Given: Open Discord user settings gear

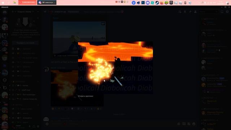Looking at the screenshot, I should click(x=38, y=126).
